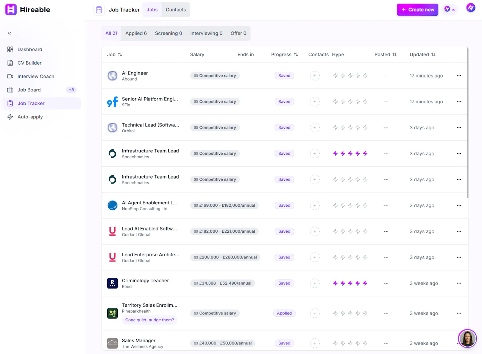Switch to the Jobs tab
This screenshot has height=354, width=482.
pyautogui.click(x=152, y=10)
